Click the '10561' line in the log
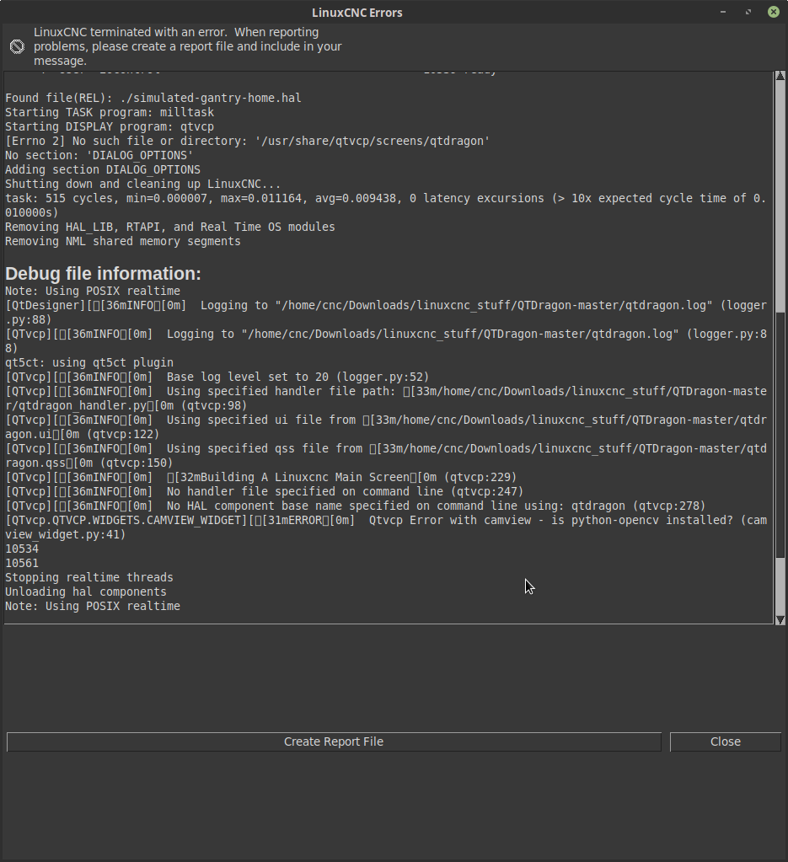The image size is (788, 862). pos(22,562)
